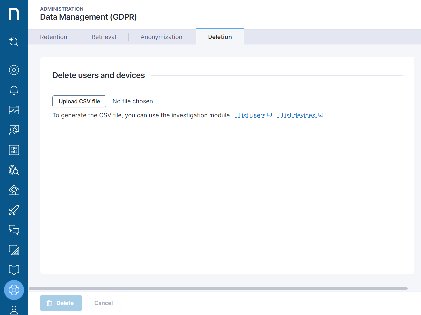421x315 pixels.
Task: Click the Nexthink logo icon
Action: [x=14, y=14]
